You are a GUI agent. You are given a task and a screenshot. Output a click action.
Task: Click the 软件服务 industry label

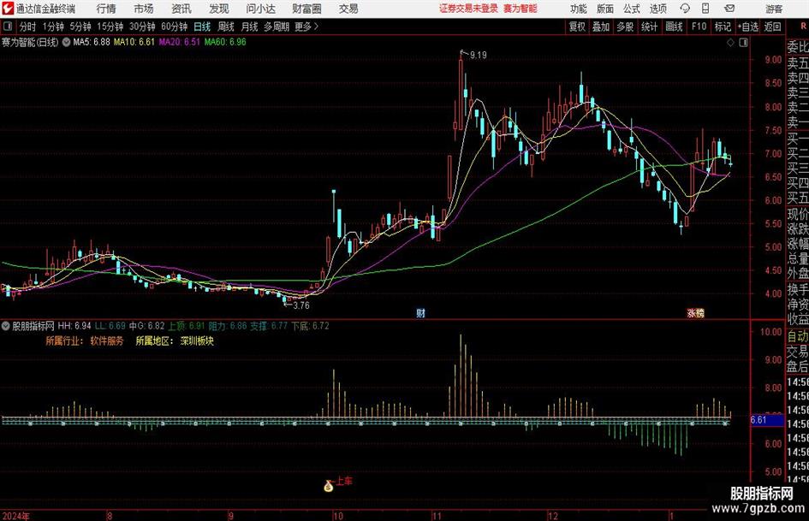(x=107, y=341)
